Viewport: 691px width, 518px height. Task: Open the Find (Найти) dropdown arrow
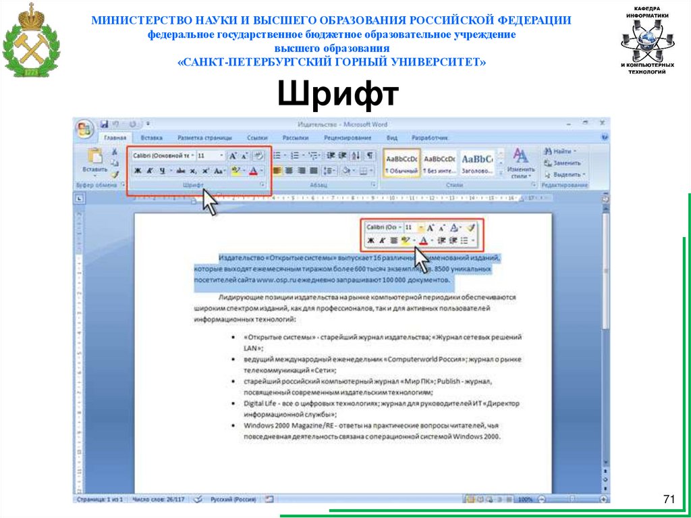(x=575, y=151)
